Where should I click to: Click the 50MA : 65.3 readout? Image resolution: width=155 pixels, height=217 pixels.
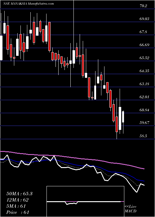click(19, 194)
